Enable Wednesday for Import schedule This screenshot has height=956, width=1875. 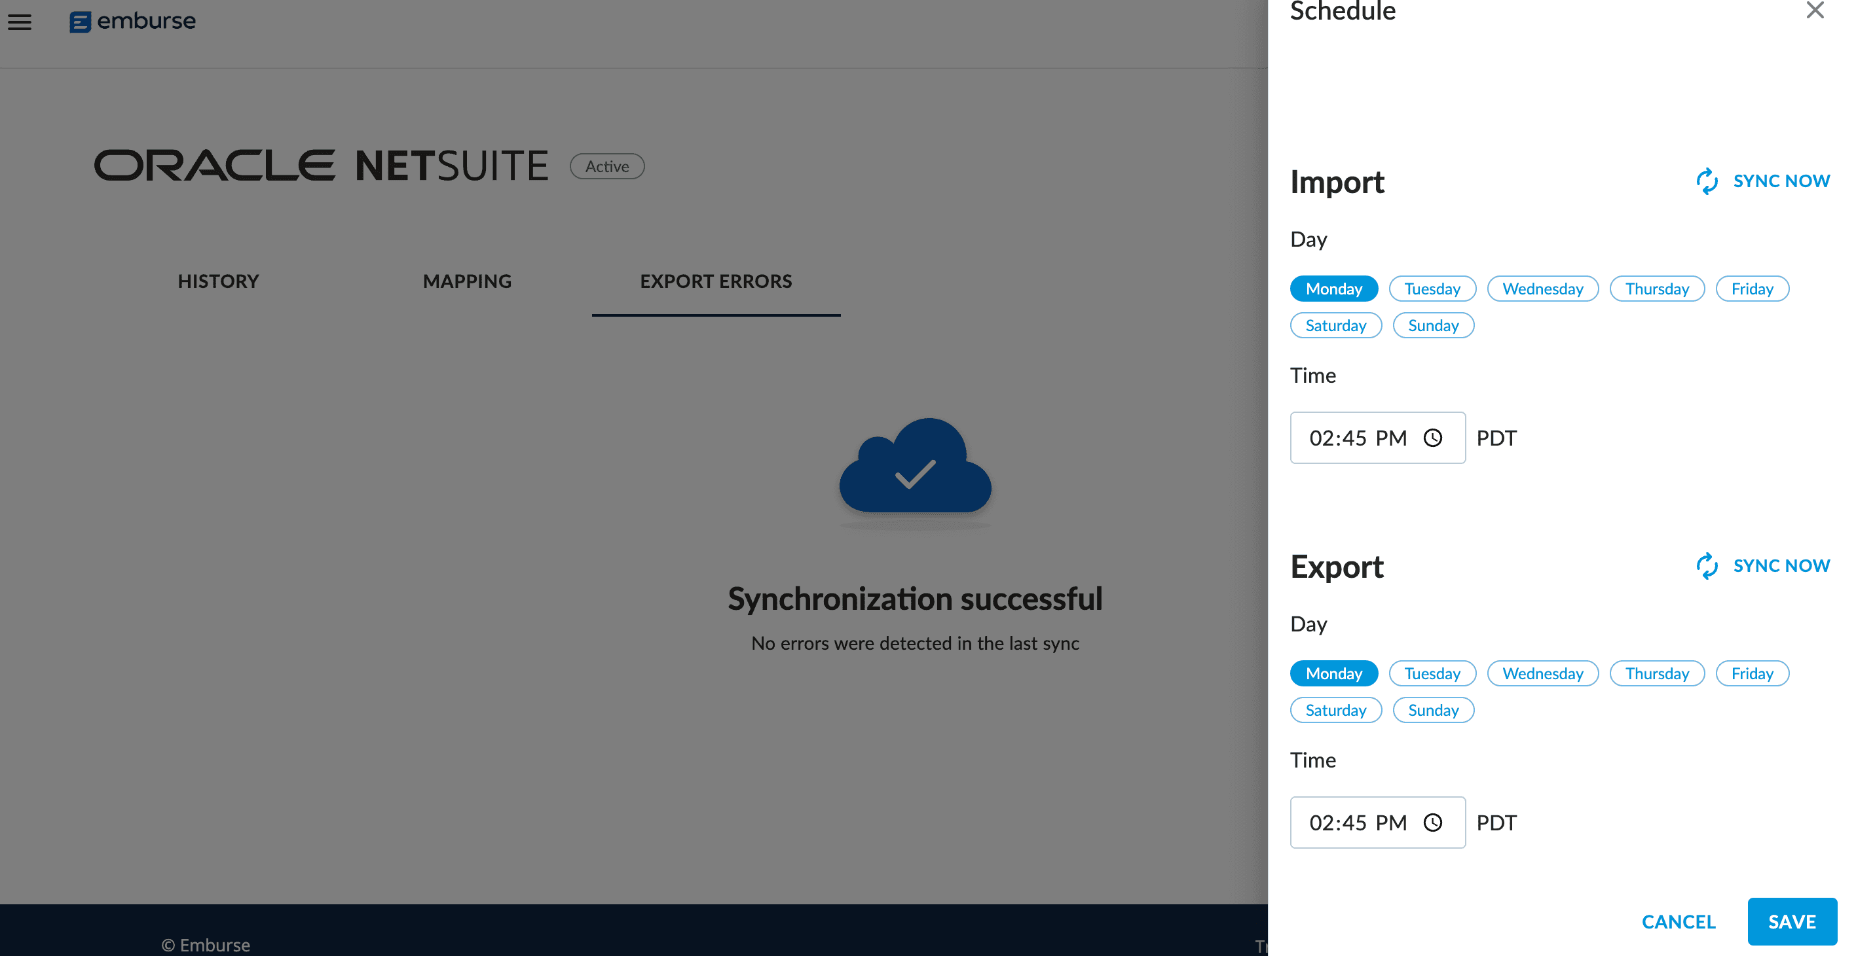tap(1542, 289)
